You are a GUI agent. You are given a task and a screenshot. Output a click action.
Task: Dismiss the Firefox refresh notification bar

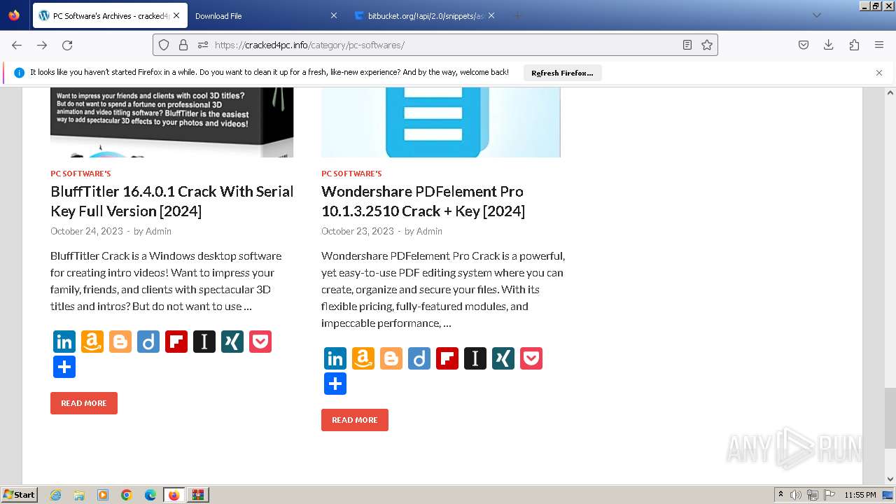(x=879, y=73)
